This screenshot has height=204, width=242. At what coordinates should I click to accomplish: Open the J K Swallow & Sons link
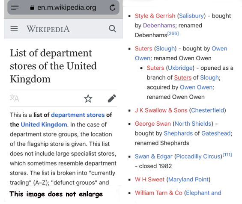(x=161, y=110)
